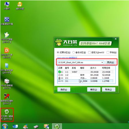
Task: Click the 2:1 disk number cell
Action: click(x=67, y=78)
